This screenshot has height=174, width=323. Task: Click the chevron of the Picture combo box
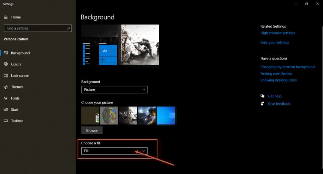click(x=144, y=90)
